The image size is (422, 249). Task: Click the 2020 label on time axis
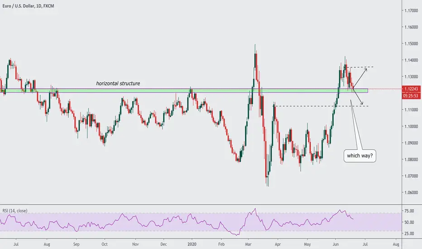point(192,244)
